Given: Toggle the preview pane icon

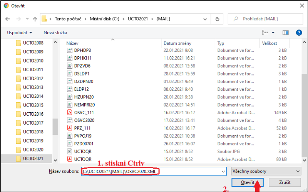Looking at the screenshot, I should [285, 33].
